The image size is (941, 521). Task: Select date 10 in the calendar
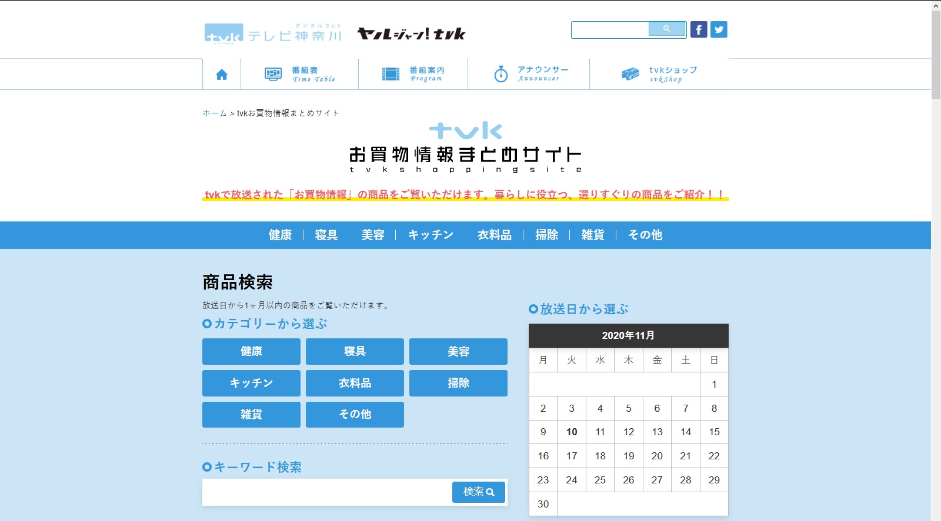572,432
